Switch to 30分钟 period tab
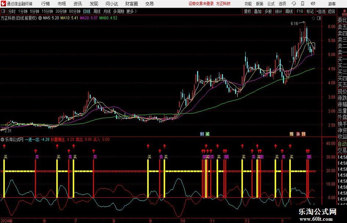 point(61,11)
